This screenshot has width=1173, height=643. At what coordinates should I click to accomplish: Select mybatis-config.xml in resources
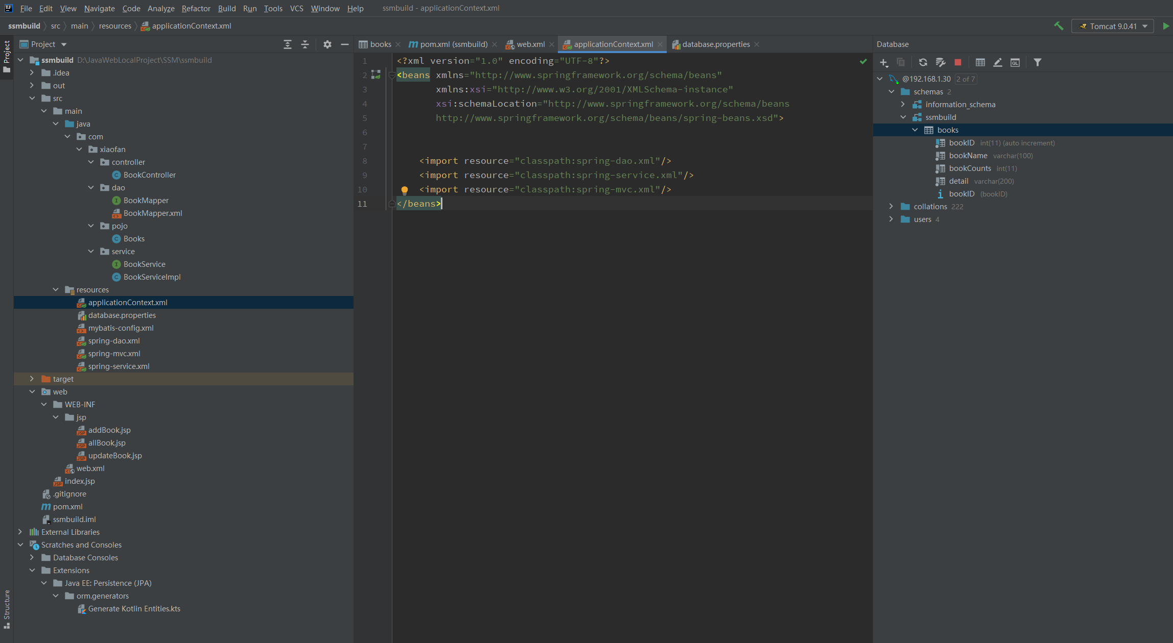(x=121, y=328)
